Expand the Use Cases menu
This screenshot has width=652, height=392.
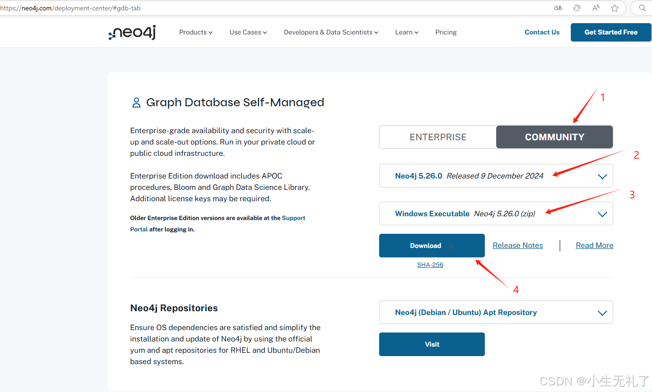(248, 32)
